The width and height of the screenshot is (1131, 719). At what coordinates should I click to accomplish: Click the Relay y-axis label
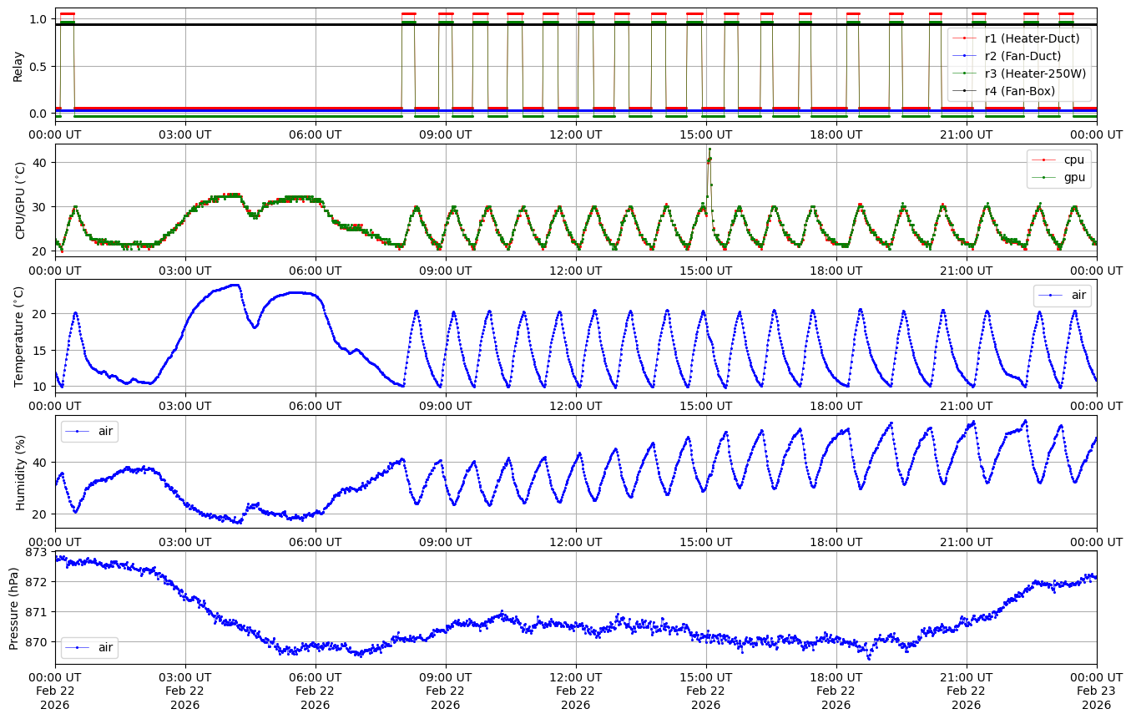pyautogui.click(x=18, y=65)
